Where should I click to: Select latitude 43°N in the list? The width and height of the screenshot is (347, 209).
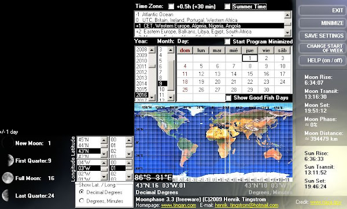point(89,151)
